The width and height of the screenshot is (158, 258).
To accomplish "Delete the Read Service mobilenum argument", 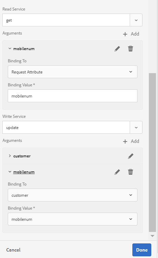I will pos(130,49).
